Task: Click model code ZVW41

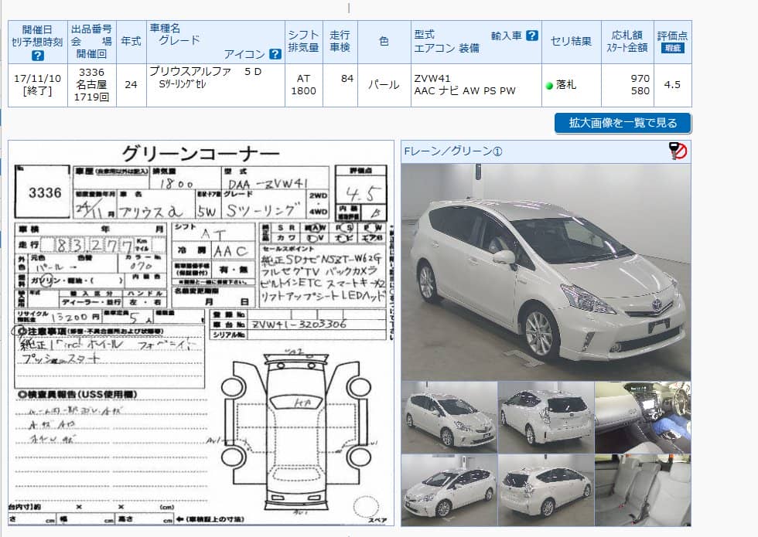Action: 432,78
